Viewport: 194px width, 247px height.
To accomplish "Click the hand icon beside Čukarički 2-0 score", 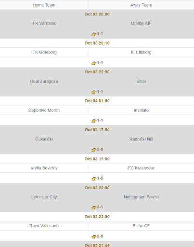I will [x=94, y=150].
